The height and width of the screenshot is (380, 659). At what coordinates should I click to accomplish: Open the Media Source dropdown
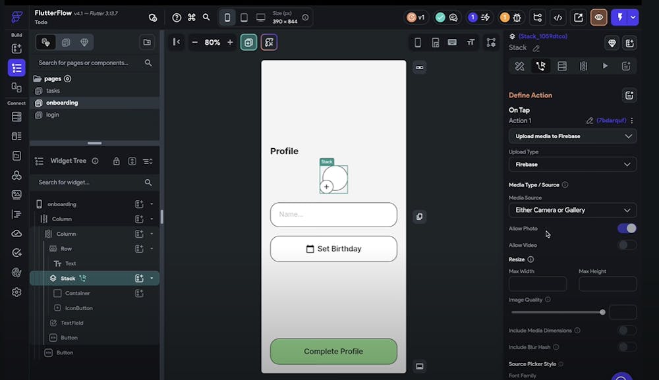tap(572, 210)
